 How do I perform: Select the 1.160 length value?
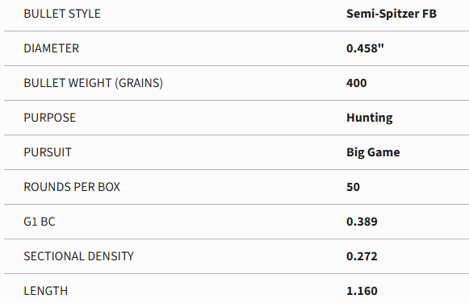[x=362, y=291]
